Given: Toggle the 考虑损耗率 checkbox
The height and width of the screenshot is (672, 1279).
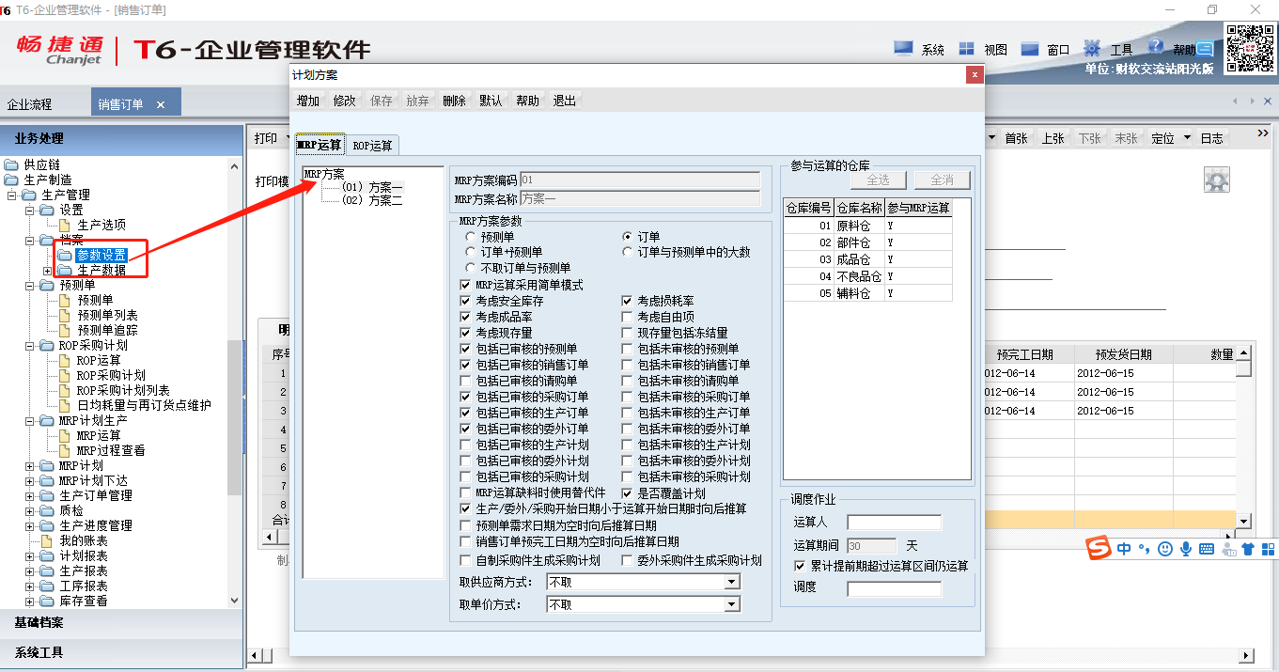Looking at the screenshot, I should point(628,301).
